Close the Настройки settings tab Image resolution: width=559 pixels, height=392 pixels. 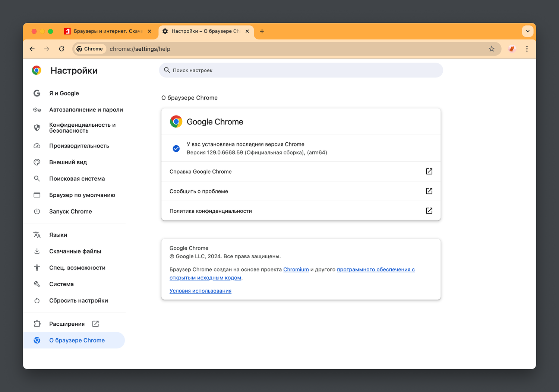[247, 31]
